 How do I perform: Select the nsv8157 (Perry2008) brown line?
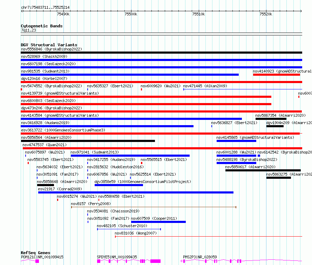point(154,207)
